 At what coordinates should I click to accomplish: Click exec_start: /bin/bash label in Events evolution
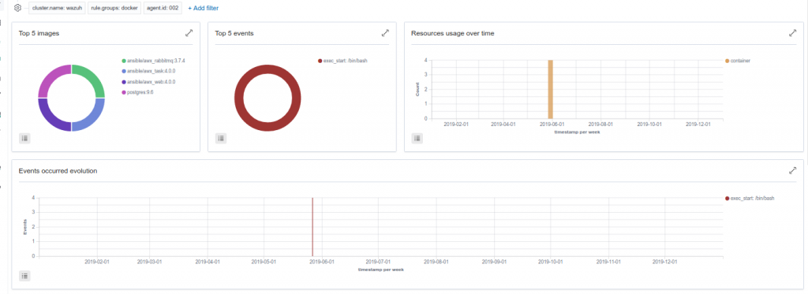pos(752,198)
